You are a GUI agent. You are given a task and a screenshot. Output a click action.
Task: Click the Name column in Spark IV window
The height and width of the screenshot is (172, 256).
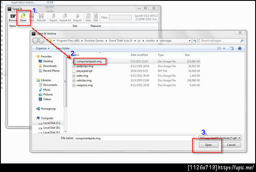[x=12, y=26]
